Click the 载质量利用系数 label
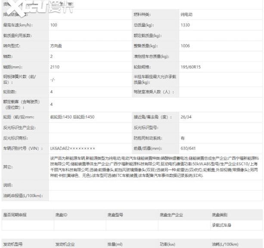This screenshot has height=248, width=264. [18, 35]
